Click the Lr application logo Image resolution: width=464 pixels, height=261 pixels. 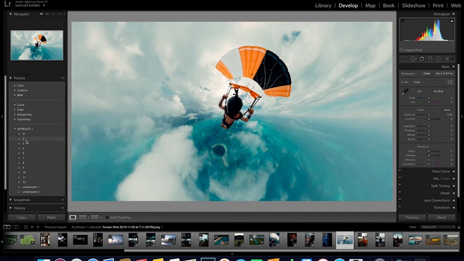point(7,4)
